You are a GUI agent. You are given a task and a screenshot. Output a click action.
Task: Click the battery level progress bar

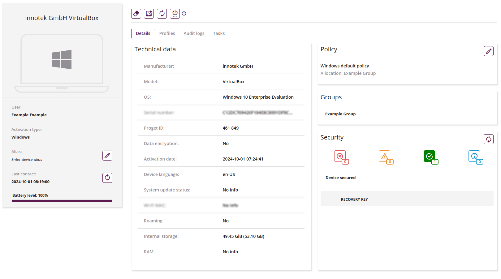pos(62,201)
